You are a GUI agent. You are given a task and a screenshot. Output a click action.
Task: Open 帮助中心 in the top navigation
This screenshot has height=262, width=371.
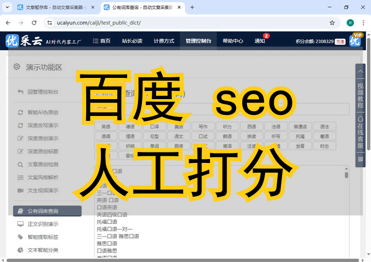[232, 41]
